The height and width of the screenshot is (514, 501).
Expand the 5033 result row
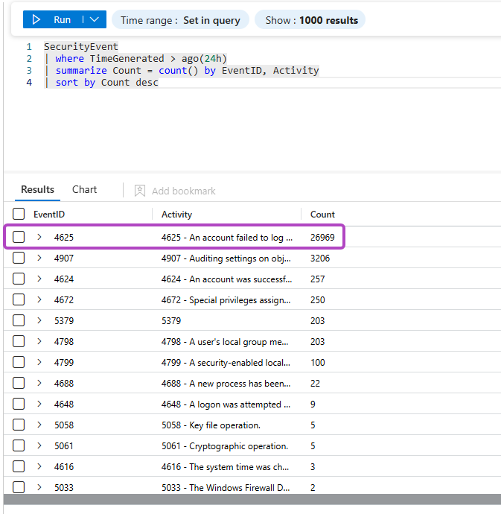[39, 487]
